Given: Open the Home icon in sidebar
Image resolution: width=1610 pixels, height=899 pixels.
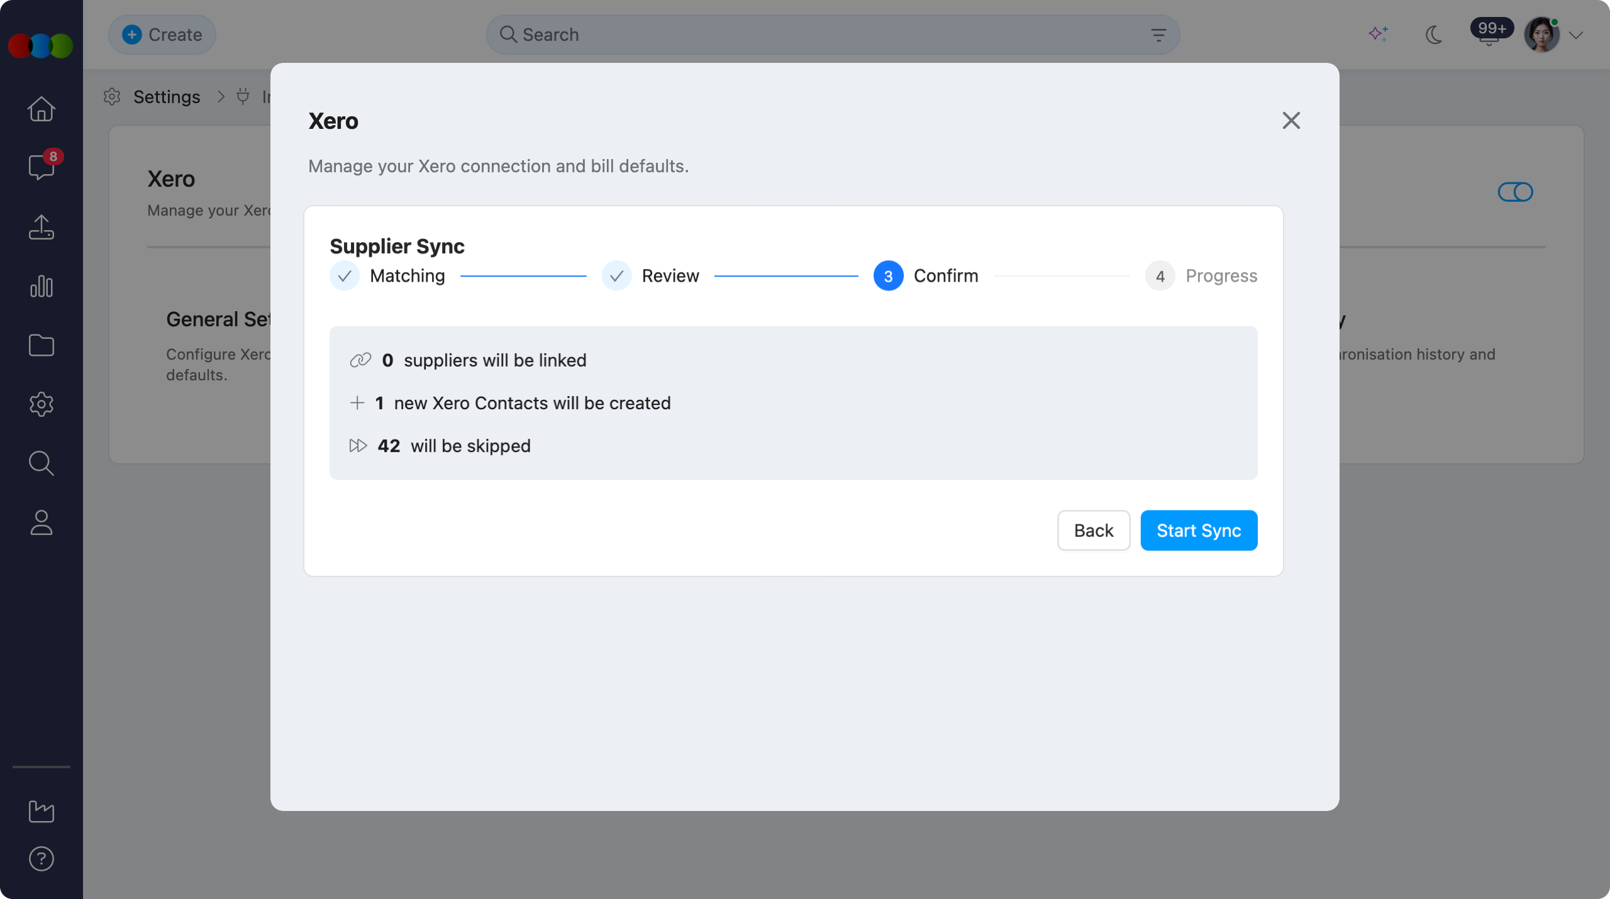Looking at the screenshot, I should (x=42, y=109).
